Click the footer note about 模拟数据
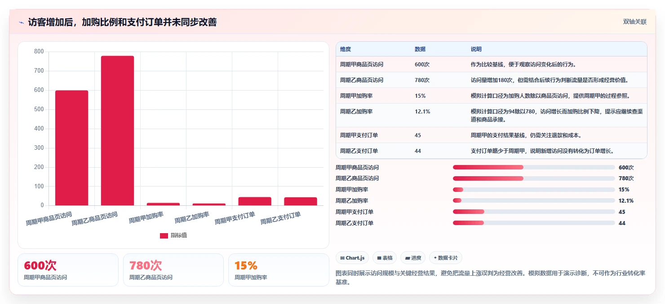 tap(490, 278)
